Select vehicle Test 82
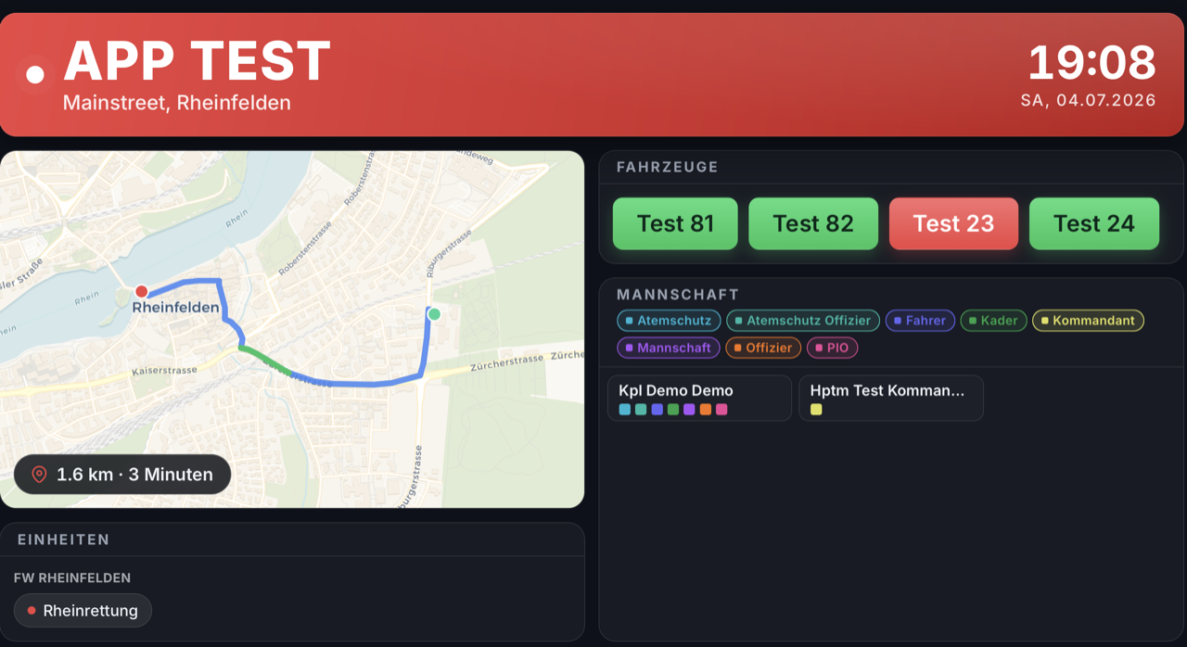Image resolution: width=1187 pixels, height=647 pixels. [813, 223]
